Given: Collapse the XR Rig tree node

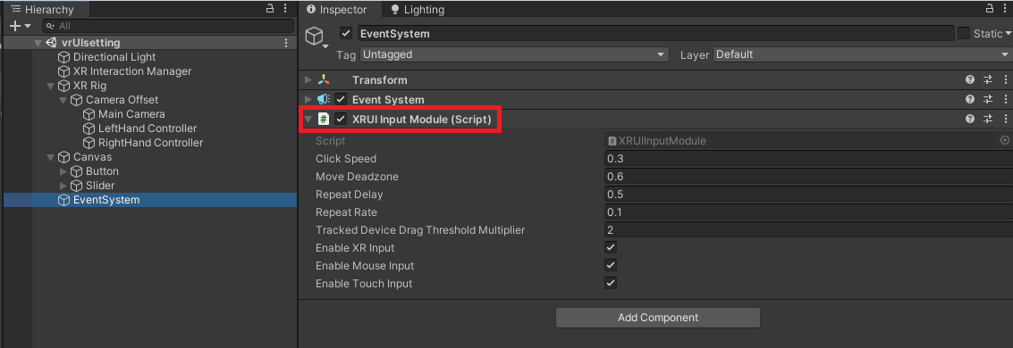Looking at the screenshot, I should tap(50, 86).
